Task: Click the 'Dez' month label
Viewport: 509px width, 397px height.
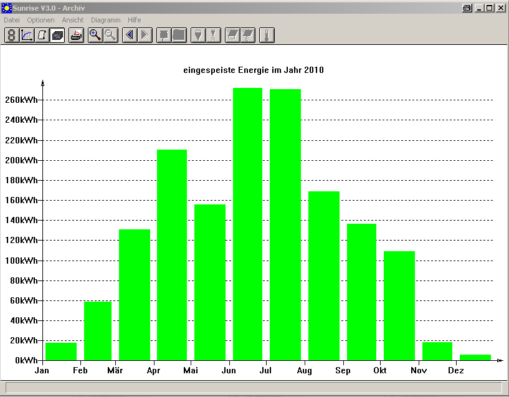Action: pyautogui.click(x=456, y=370)
